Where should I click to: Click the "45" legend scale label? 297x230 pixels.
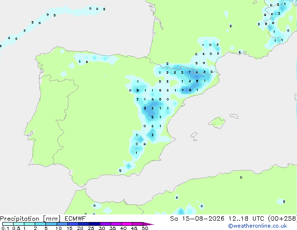(x=134, y=228)
